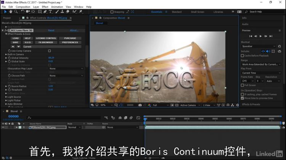
Task: Open grid and guide options icon
Action: pos(116,105)
